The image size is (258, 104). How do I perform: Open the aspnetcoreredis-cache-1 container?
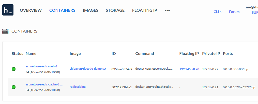(x=44, y=84)
